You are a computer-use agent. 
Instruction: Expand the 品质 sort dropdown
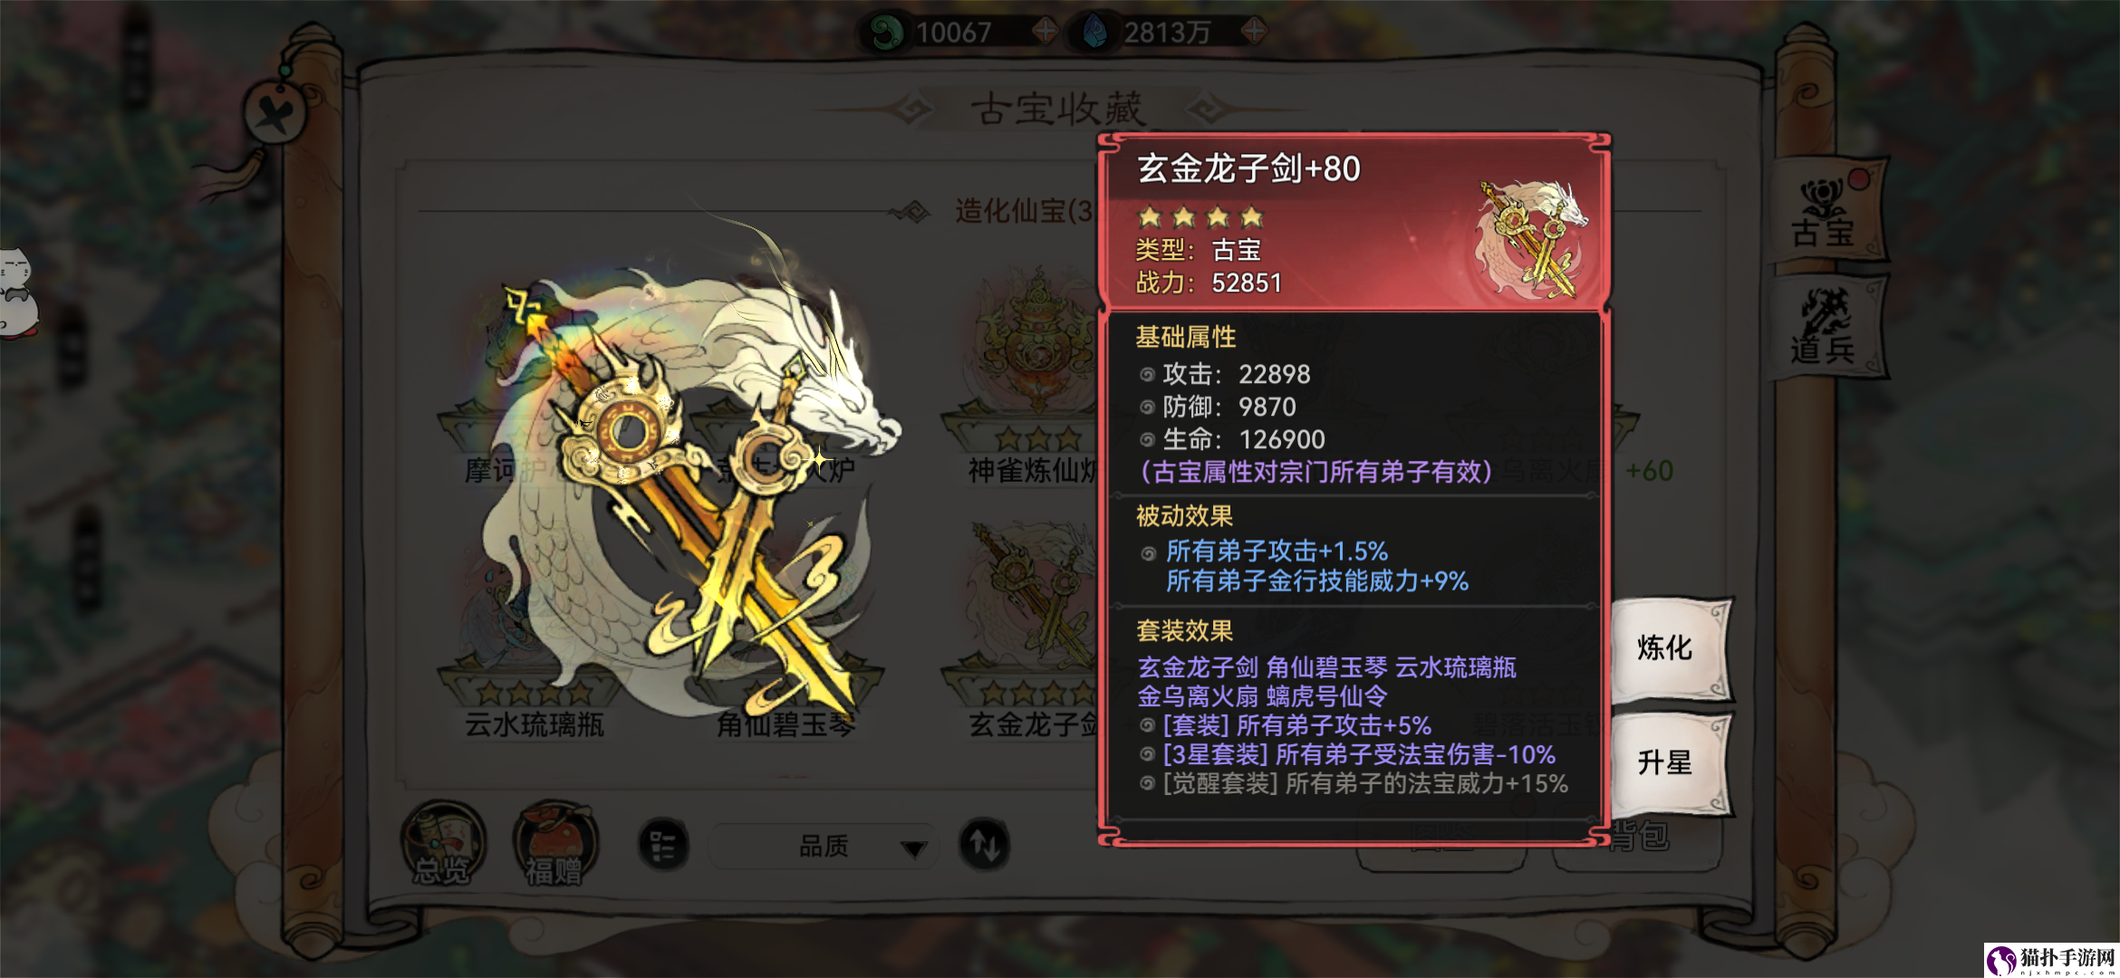tap(823, 847)
